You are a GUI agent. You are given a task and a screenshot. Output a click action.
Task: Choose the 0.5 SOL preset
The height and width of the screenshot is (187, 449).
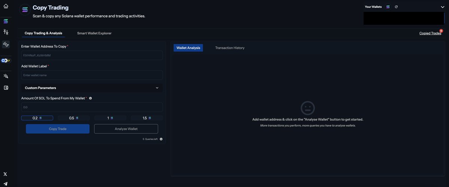pyautogui.click(x=74, y=118)
